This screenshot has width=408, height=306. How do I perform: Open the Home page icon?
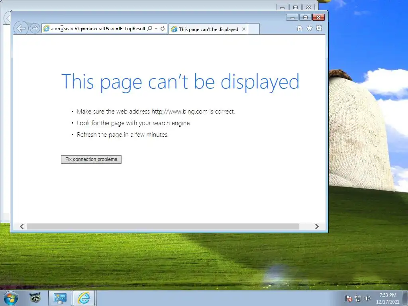300,28
